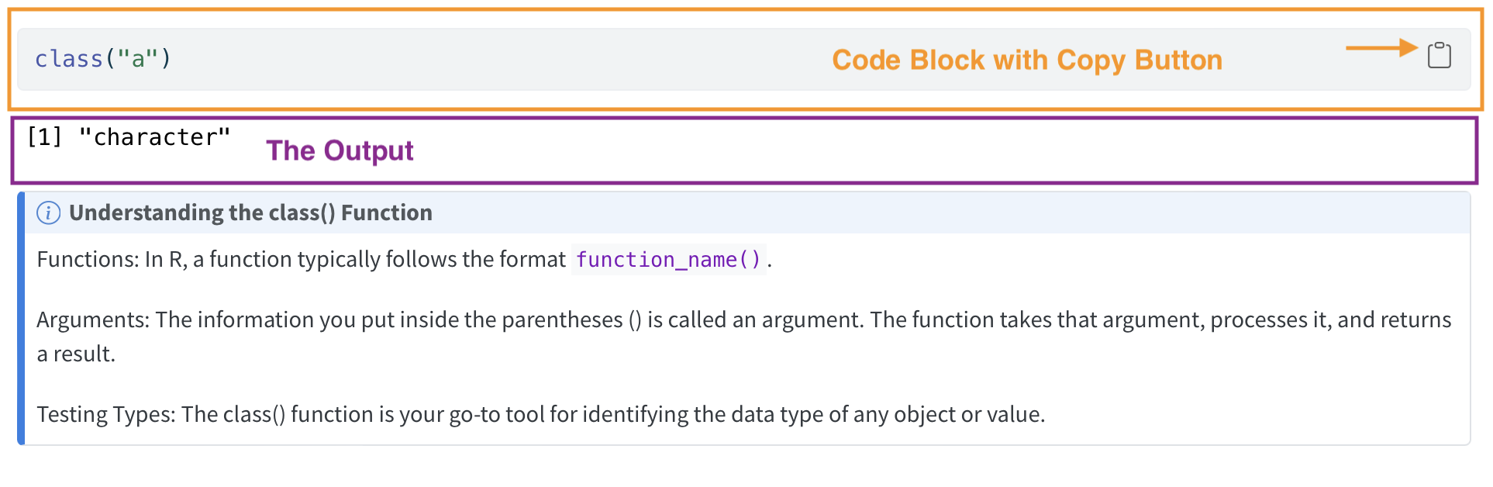Select the "a" string argument in code

pyautogui.click(x=138, y=59)
